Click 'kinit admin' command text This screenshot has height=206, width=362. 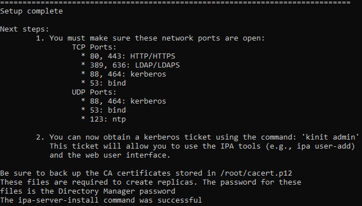pyautogui.click(x=331, y=137)
